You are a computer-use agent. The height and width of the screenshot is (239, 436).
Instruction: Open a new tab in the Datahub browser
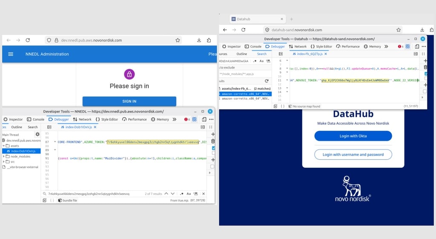(x=291, y=19)
